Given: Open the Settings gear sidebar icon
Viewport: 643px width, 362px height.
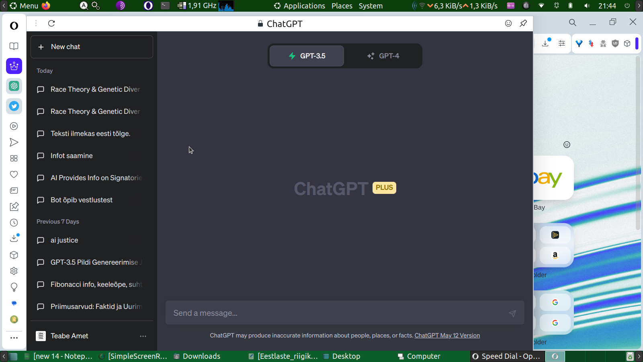Looking at the screenshot, I should click(14, 271).
